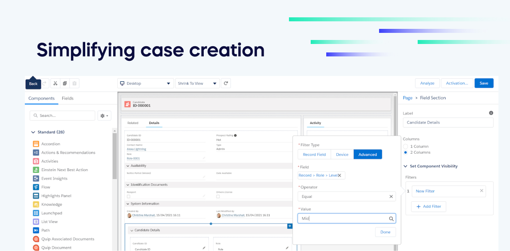The height and width of the screenshot is (251, 510).
Task: Click the edit pencil beside Role-0001
Action: (204, 158)
